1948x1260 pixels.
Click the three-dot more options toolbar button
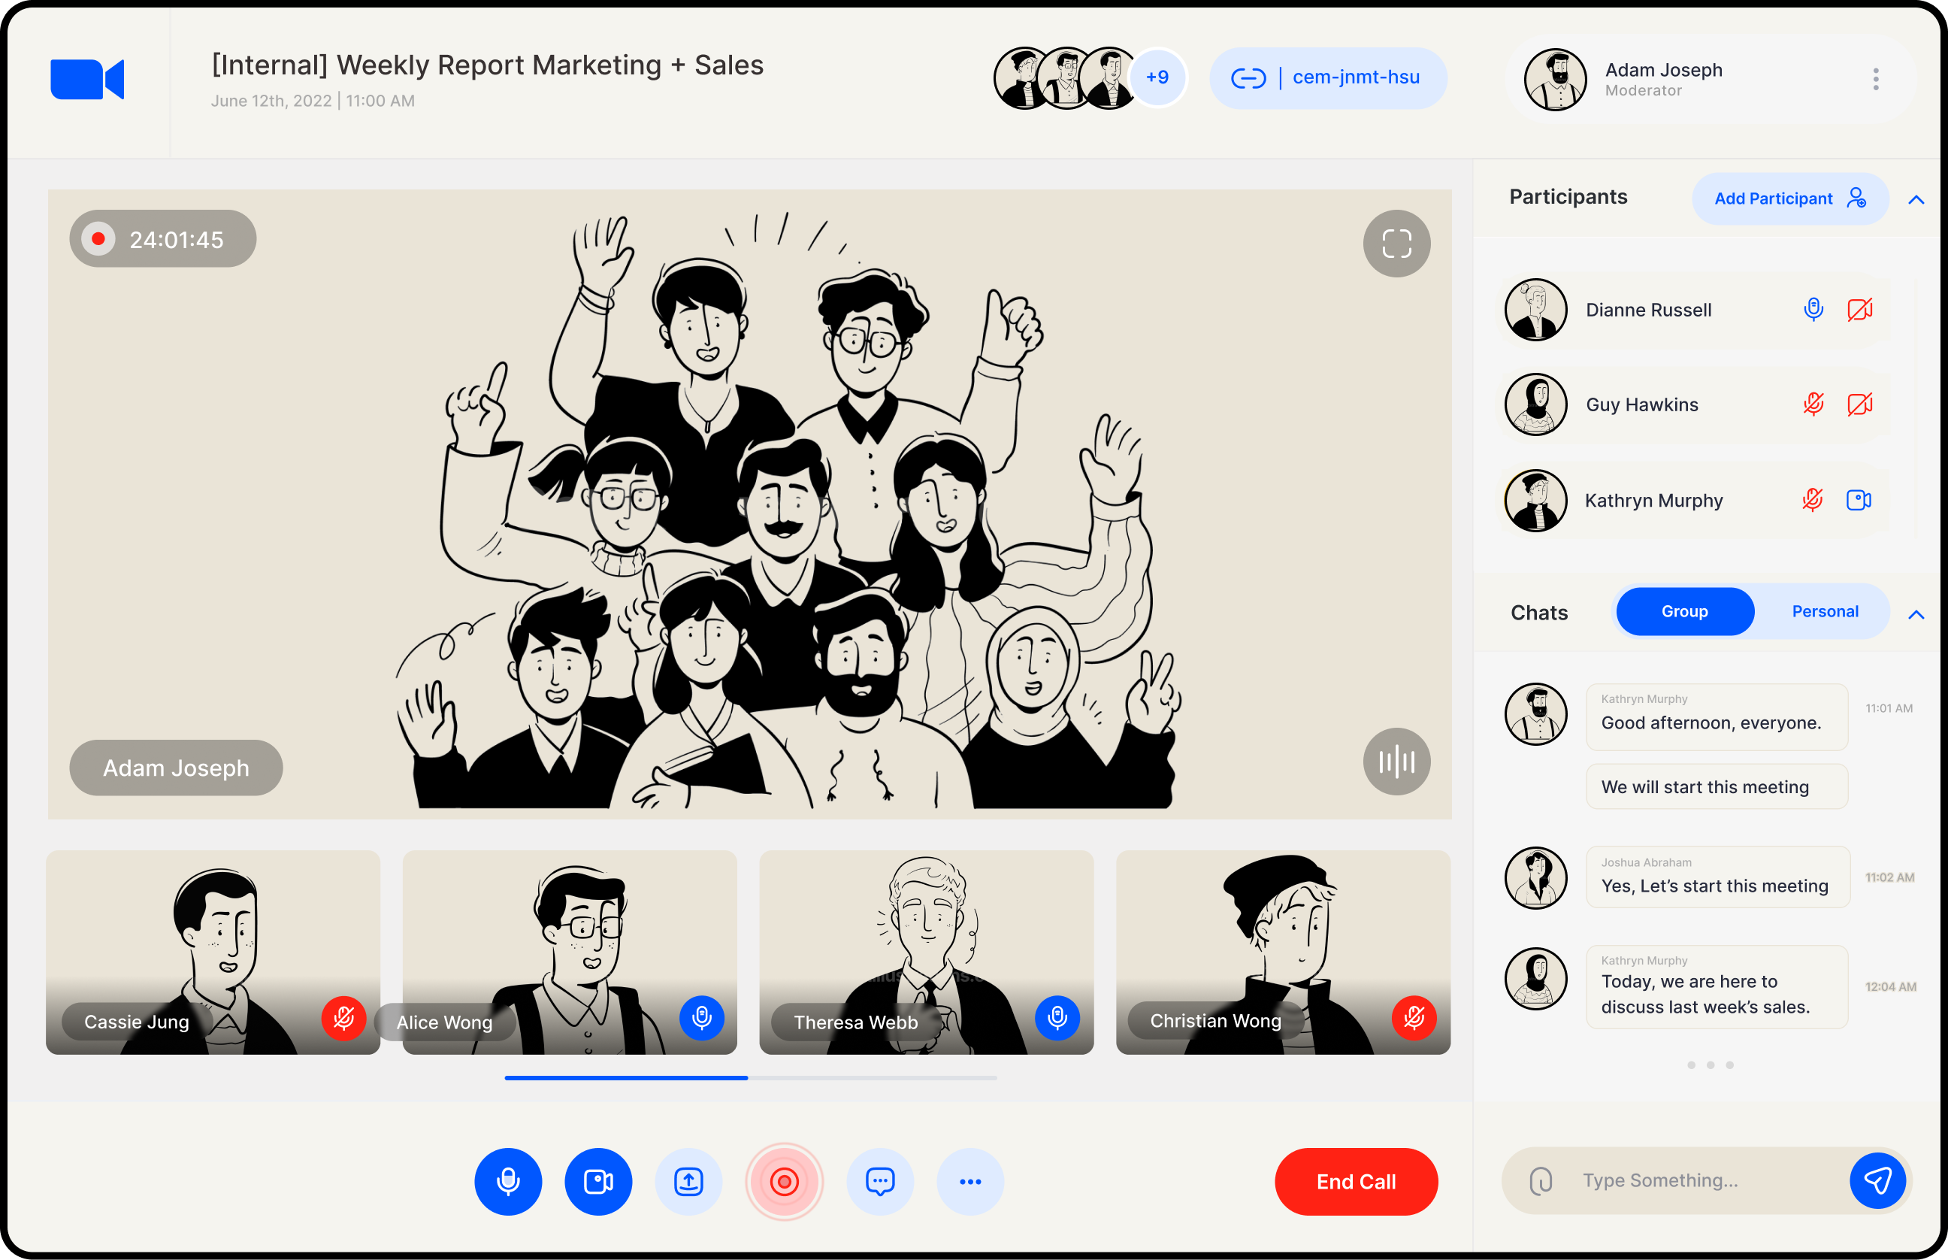tap(970, 1182)
